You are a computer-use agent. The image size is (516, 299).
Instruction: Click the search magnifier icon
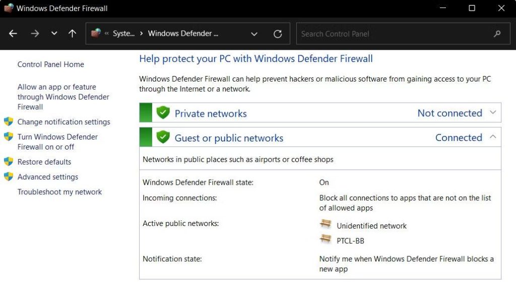tap(497, 34)
